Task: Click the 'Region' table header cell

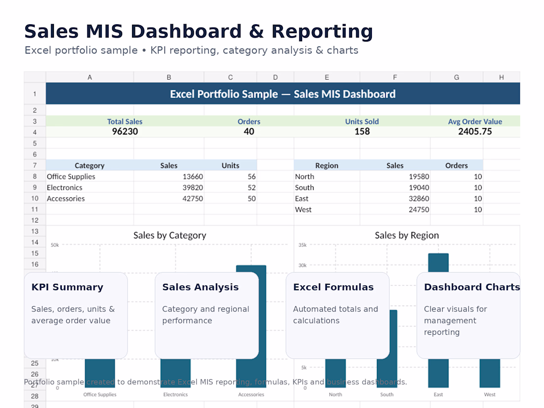Action: point(327,166)
